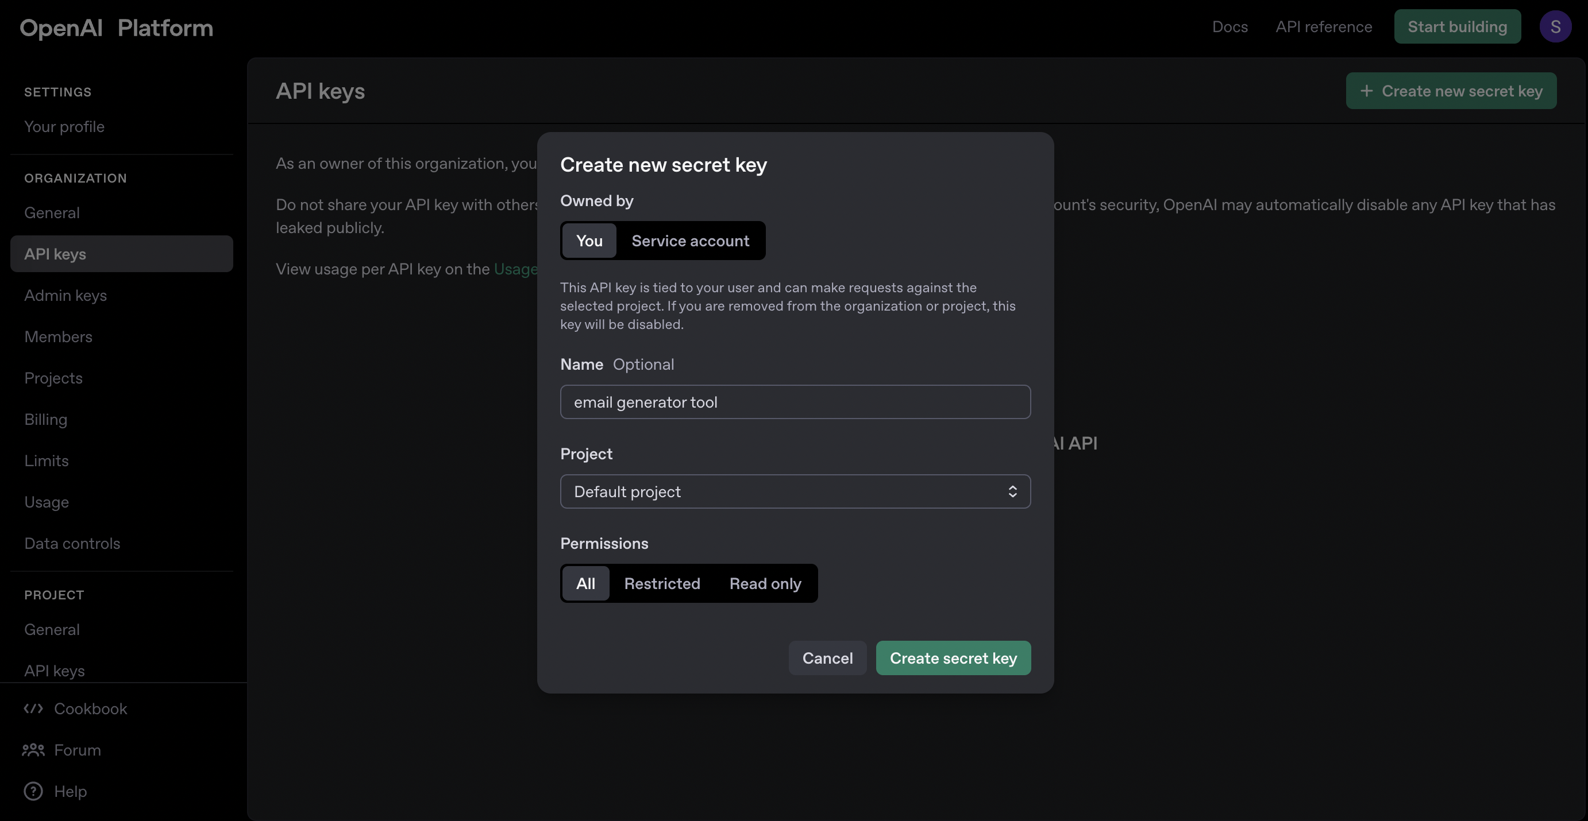Screen dimensions: 1588x821
Task: Go to Admin keys in sidebar
Action: pos(65,296)
